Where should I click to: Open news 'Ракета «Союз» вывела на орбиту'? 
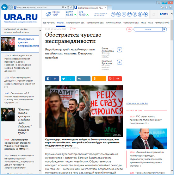19,161
